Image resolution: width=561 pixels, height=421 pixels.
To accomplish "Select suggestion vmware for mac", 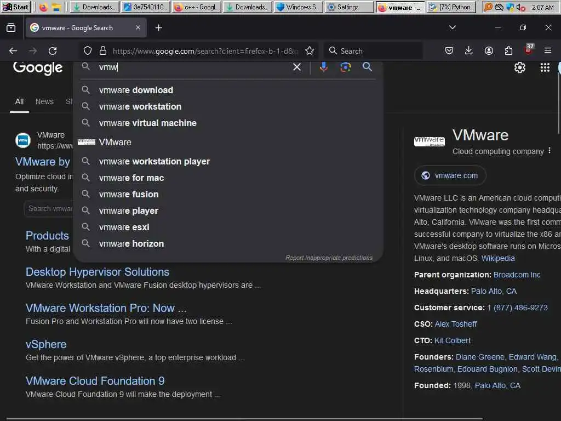I will [228, 178].
